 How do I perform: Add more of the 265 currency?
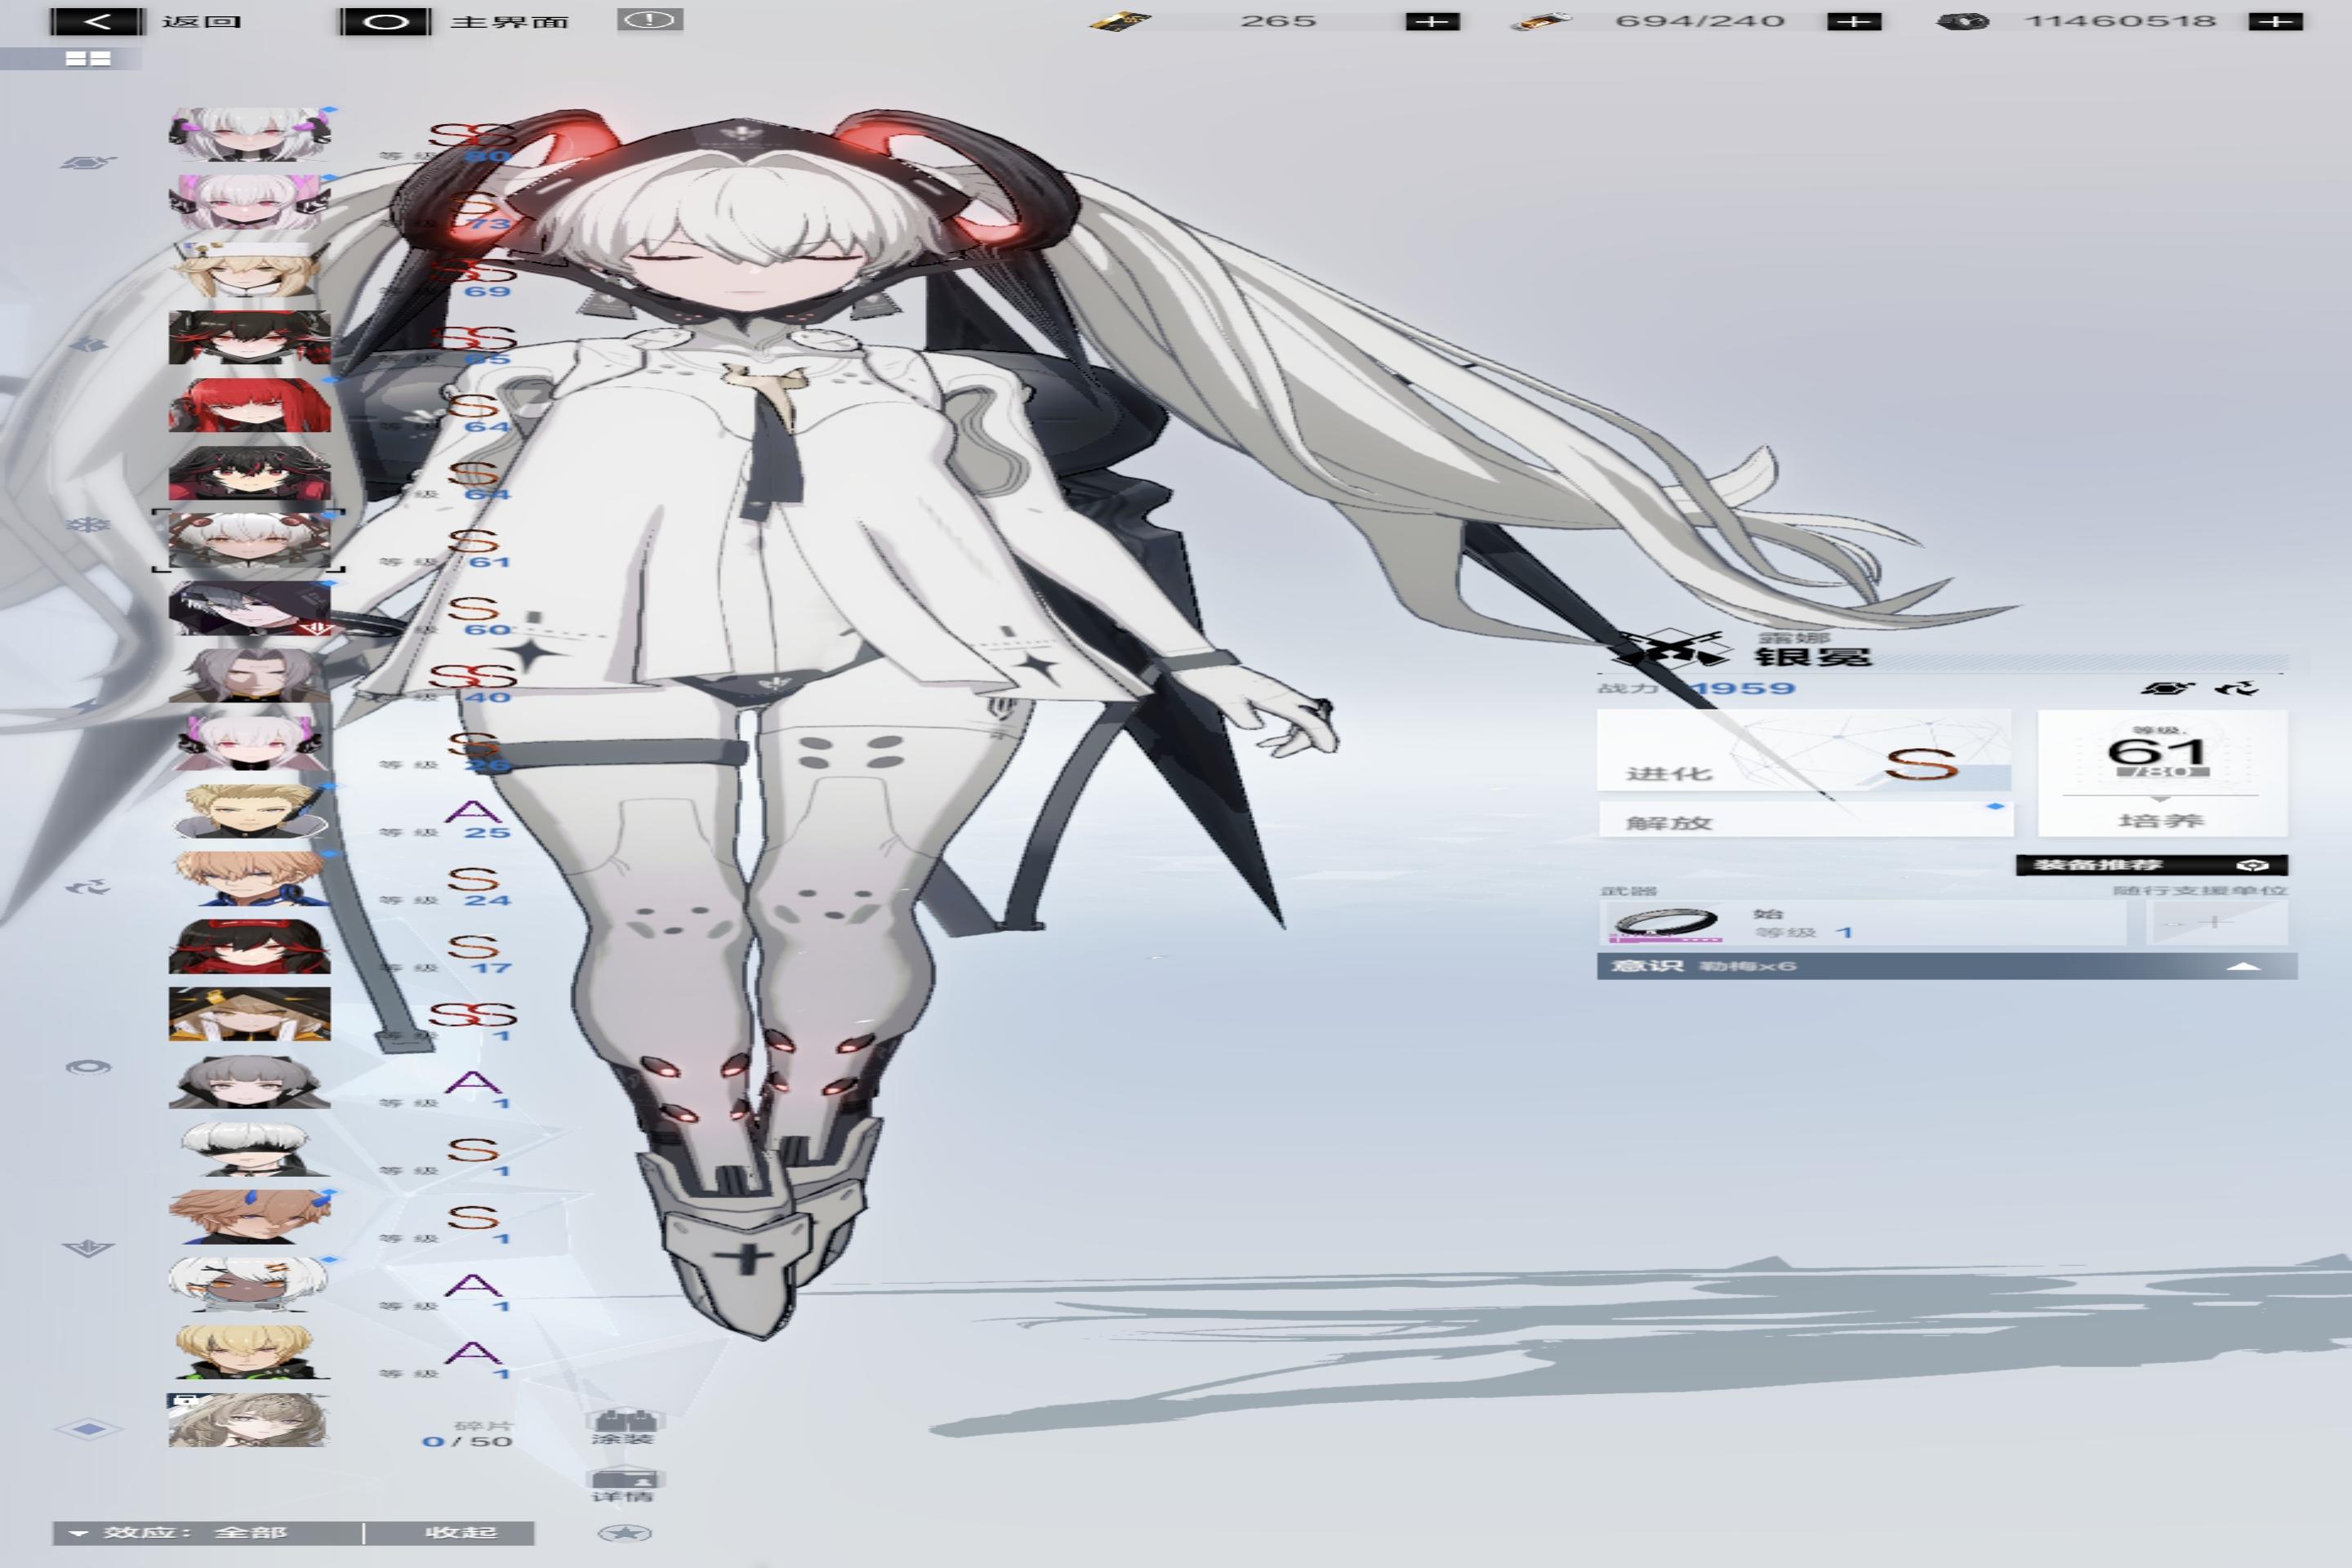[1432, 21]
